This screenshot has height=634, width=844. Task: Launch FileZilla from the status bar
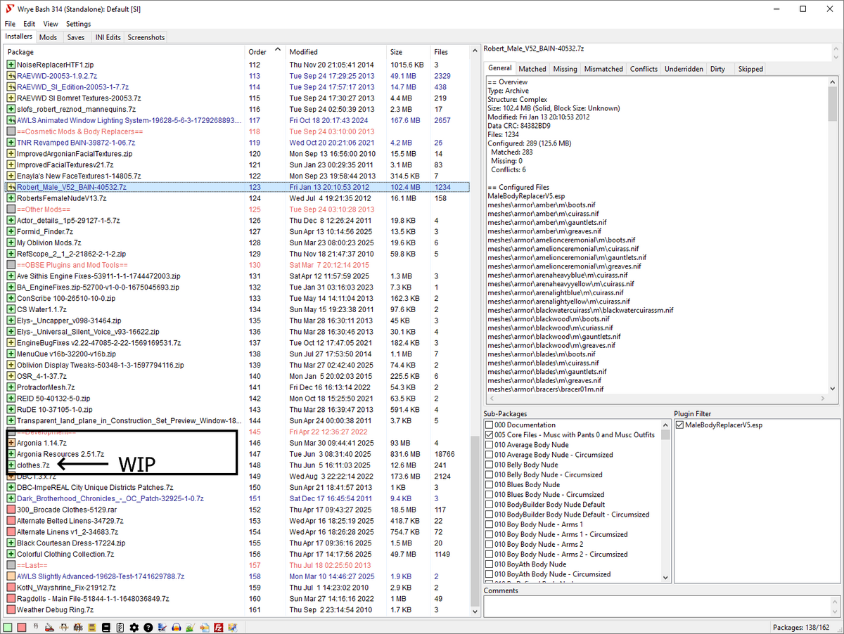218,628
